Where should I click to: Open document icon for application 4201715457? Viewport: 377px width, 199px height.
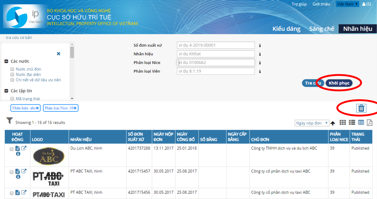point(17,171)
